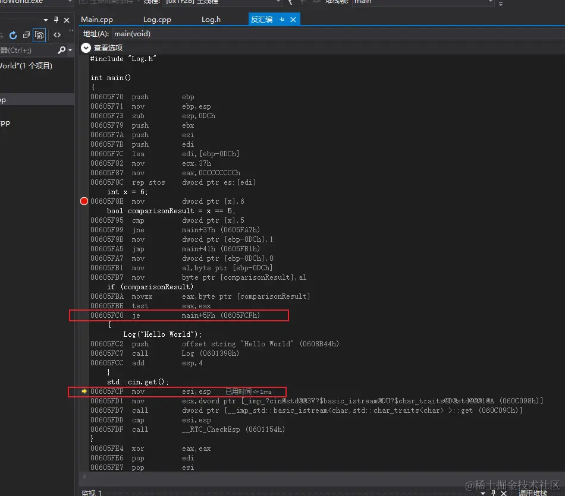Click the yellow current-instruction arrow at 00605FCF
This screenshot has height=496, width=565.
tap(84, 391)
